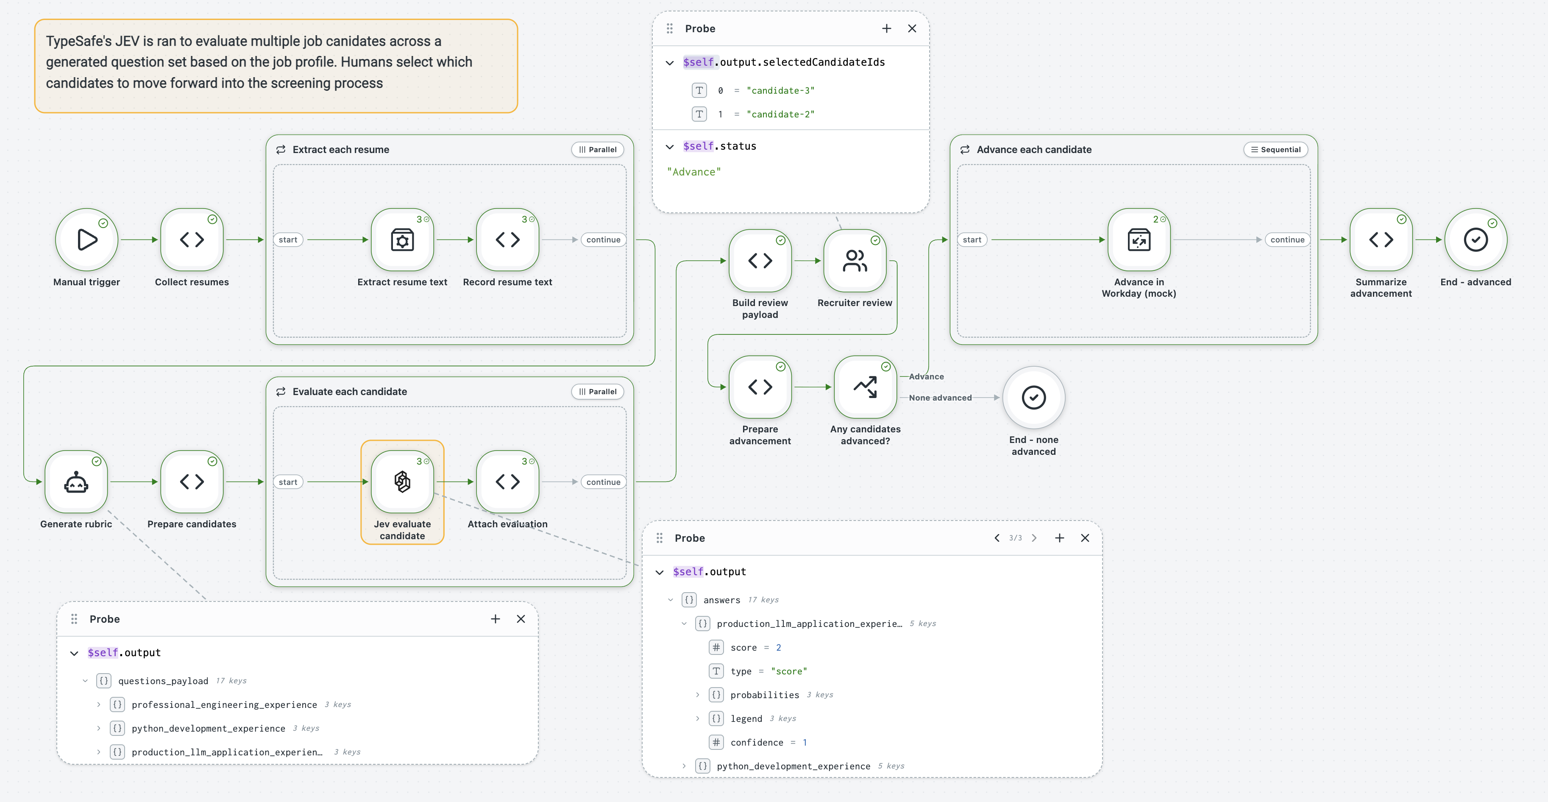
Task: Select the Prepare candidates code node
Action: tap(192, 482)
